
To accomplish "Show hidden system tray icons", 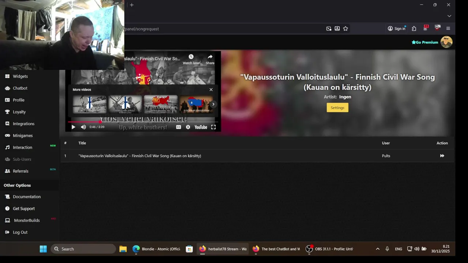I will point(378,249).
